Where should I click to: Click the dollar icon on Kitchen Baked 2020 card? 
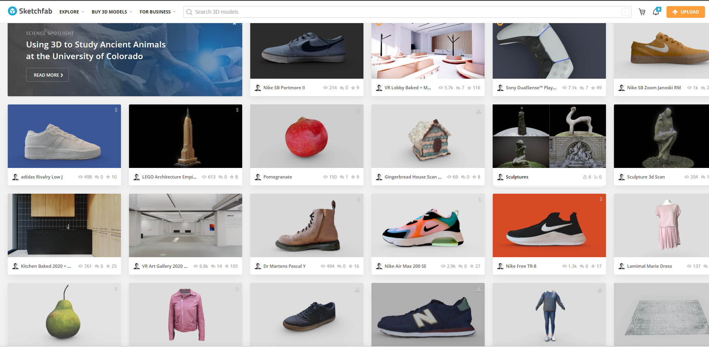[x=116, y=199]
